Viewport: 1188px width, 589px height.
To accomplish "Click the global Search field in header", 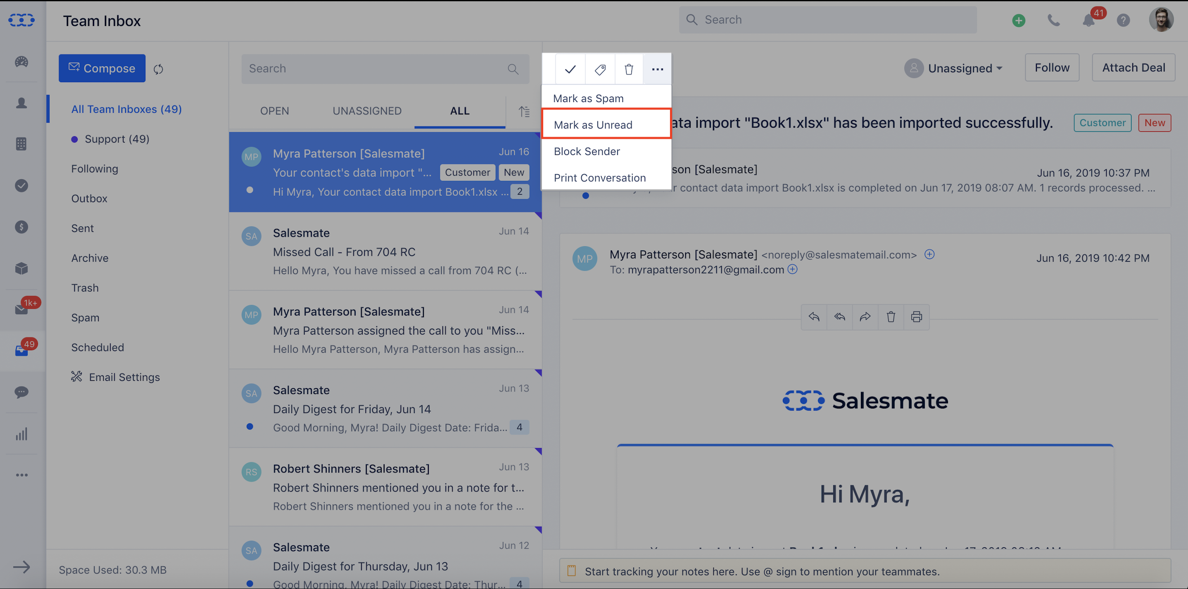I will click(x=827, y=20).
